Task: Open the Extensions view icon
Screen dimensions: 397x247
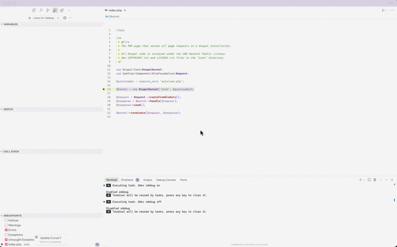Action: tap(62, 10)
